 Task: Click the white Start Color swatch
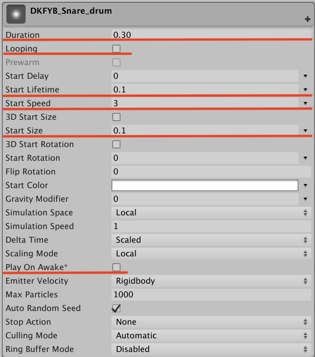click(x=205, y=185)
